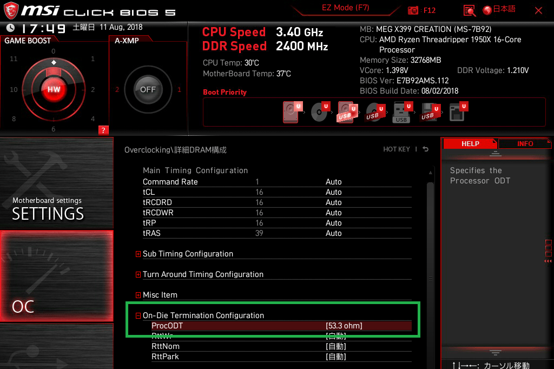Take a screenshot with the F12 camera icon
This screenshot has height=369, width=554.
413,11
